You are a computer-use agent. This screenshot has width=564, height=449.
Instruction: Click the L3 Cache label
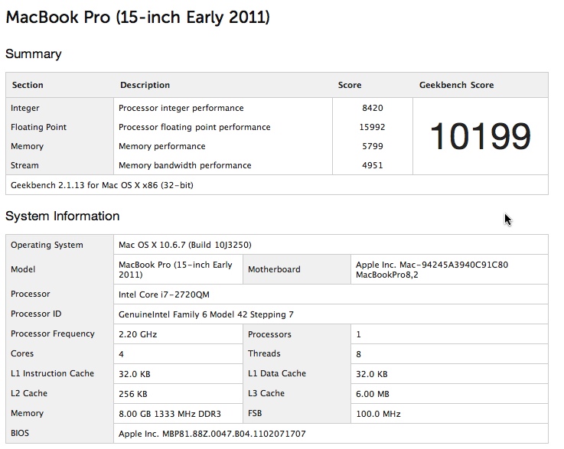pyautogui.click(x=266, y=393)
